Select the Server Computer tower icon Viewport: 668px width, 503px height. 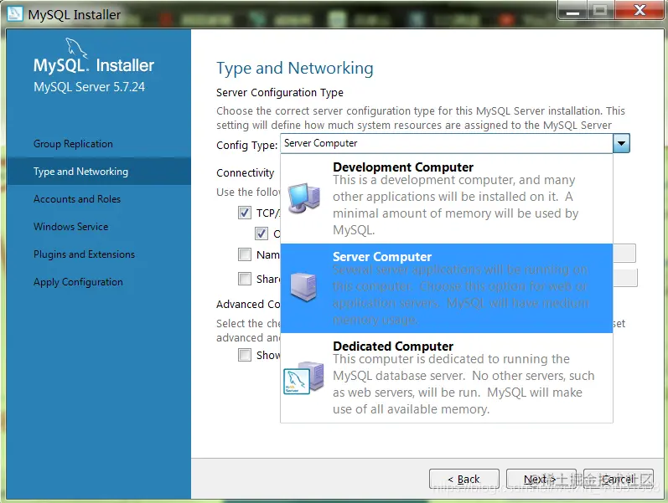(303, 287)
